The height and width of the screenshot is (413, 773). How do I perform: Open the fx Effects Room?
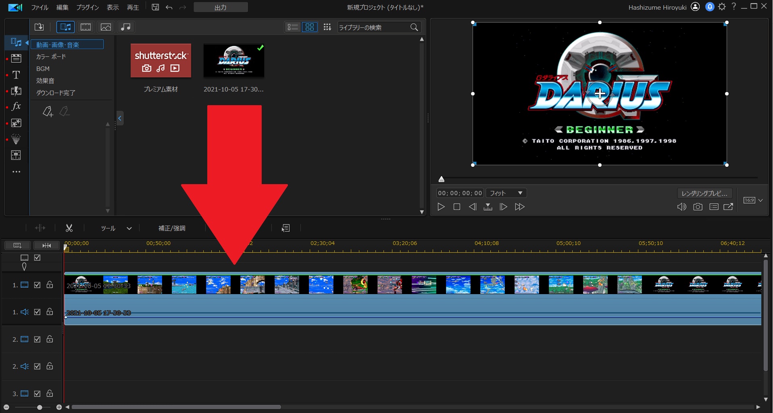click(16, 106)
